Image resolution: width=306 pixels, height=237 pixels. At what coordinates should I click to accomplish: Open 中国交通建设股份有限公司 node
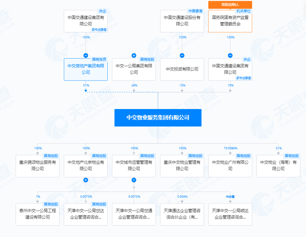coord(182,21)
